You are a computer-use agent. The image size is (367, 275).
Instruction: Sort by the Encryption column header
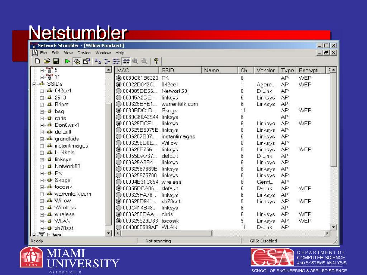click(311, 70)
